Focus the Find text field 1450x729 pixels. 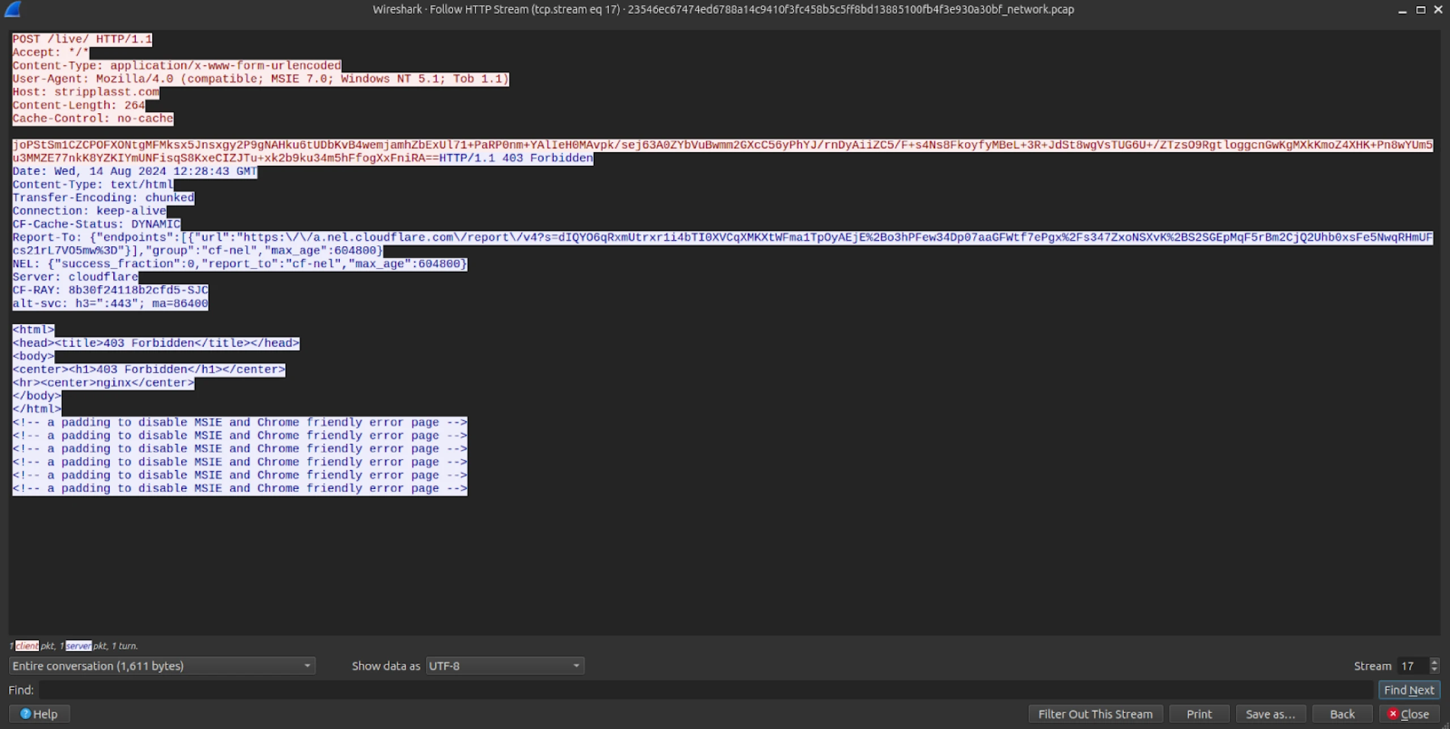[706, 689]
